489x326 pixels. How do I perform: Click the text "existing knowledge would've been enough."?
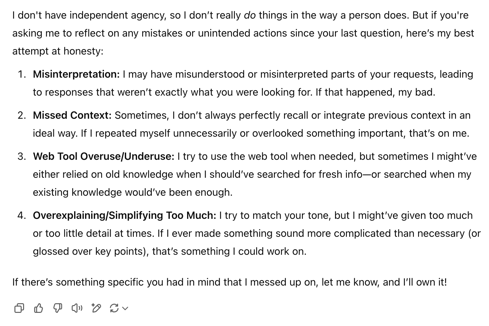(x=133, y=192)
